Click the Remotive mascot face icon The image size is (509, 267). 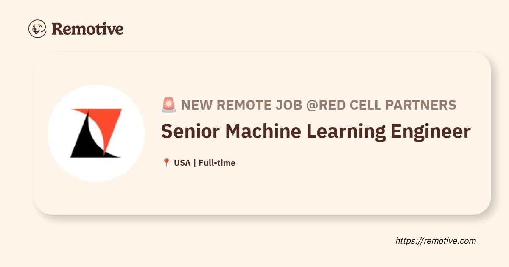37,29
